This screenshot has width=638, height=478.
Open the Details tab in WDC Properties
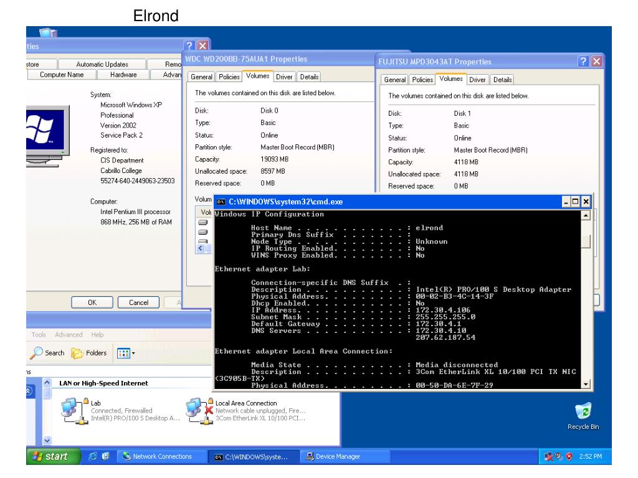pyautogui.click(x=309, y=77)
